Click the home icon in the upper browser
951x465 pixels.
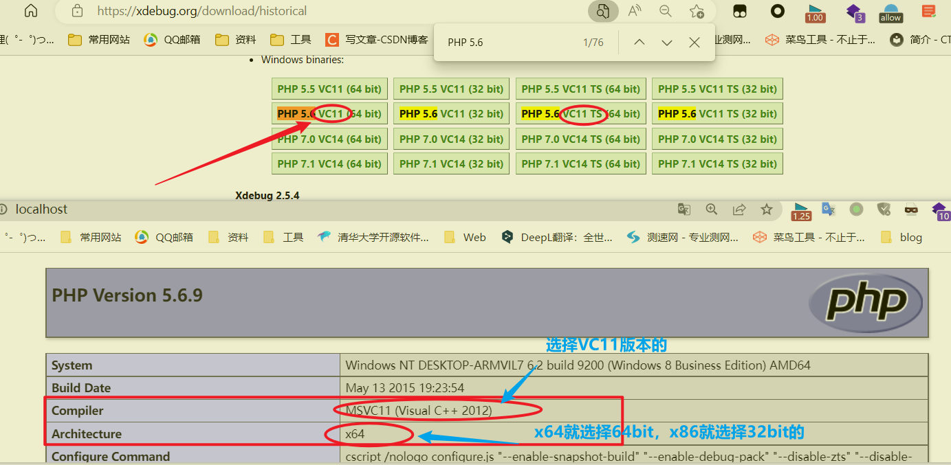pos(31,10)
